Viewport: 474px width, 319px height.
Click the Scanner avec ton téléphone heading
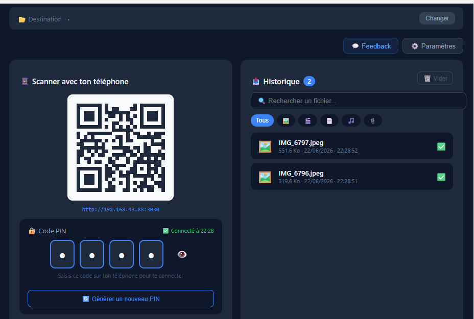pyautogui.click(x=80, y=82)
